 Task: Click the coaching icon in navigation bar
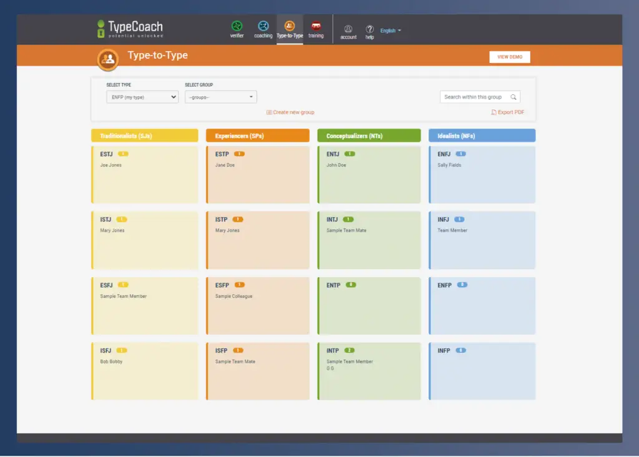263,26
